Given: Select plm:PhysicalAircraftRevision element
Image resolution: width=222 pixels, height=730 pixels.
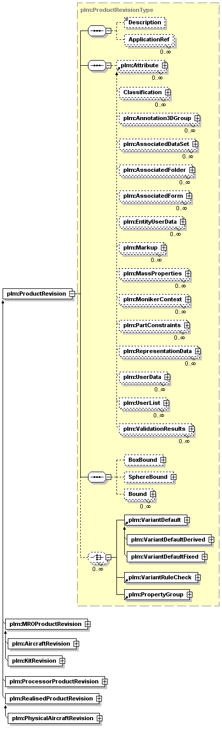Looking at the screenshot, I should 53,718.
